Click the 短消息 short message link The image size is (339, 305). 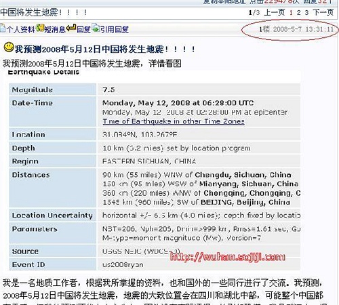[55, 29]
